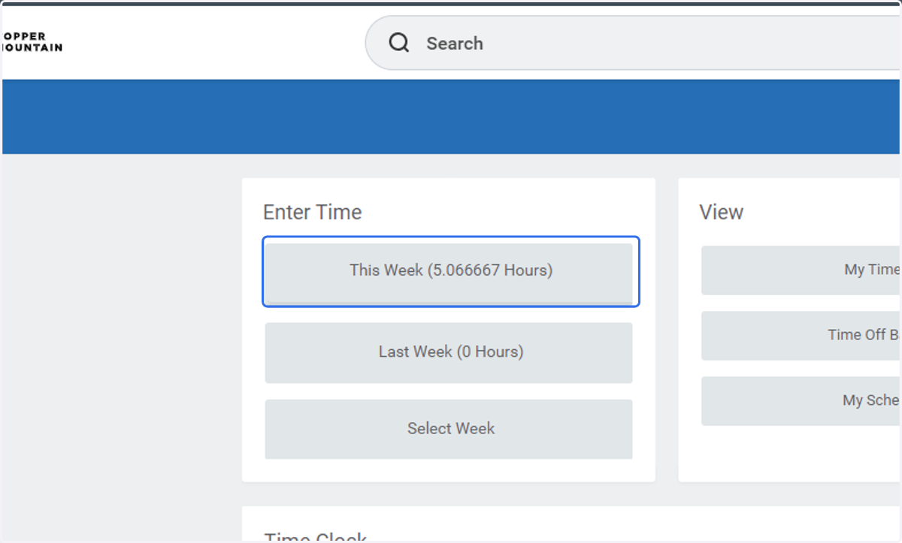Open This Week (5.066667 Hours) timesheet
902x543 pixels.
coord(449,271)
